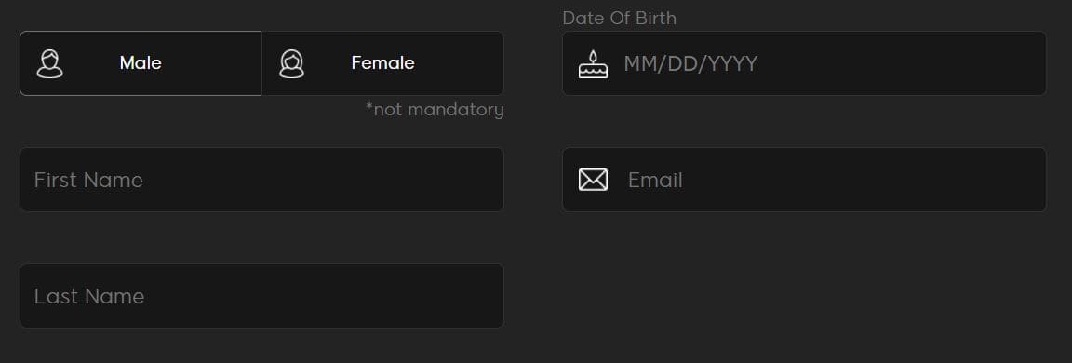This screenshot has width=1072, height=363.
Task: Click the male silhouette icon
Action: 50,63
